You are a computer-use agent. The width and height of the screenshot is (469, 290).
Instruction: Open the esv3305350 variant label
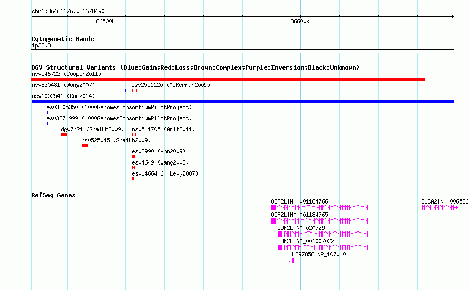[119, 107]
